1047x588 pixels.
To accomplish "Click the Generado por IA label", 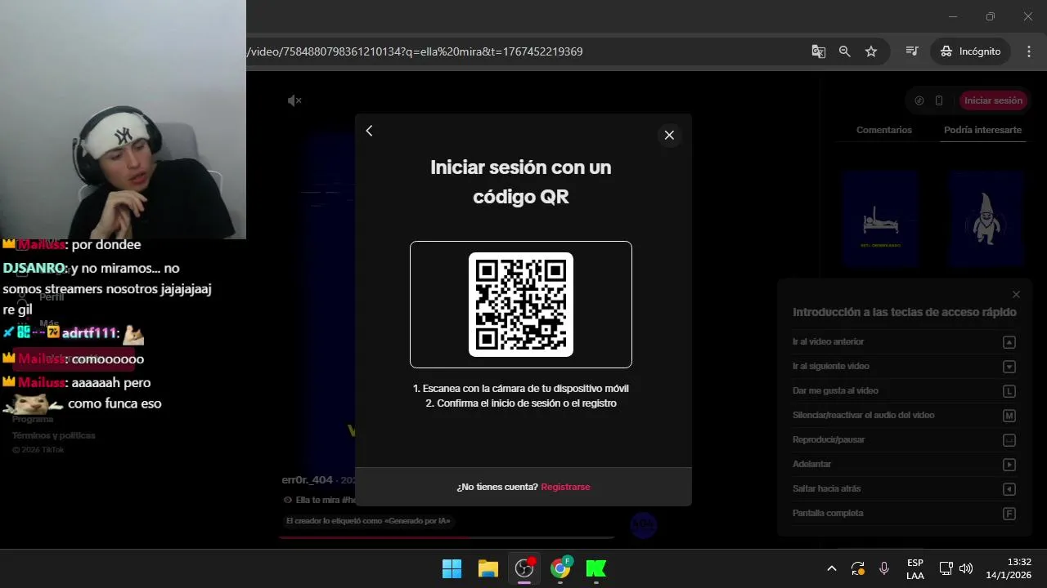I will tap(368, 521).
